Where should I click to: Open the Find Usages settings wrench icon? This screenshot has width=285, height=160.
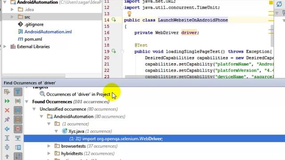tap(7, 92)
